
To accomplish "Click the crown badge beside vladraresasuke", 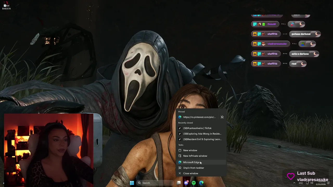I will pyautogui.click(x=255, y=44).
